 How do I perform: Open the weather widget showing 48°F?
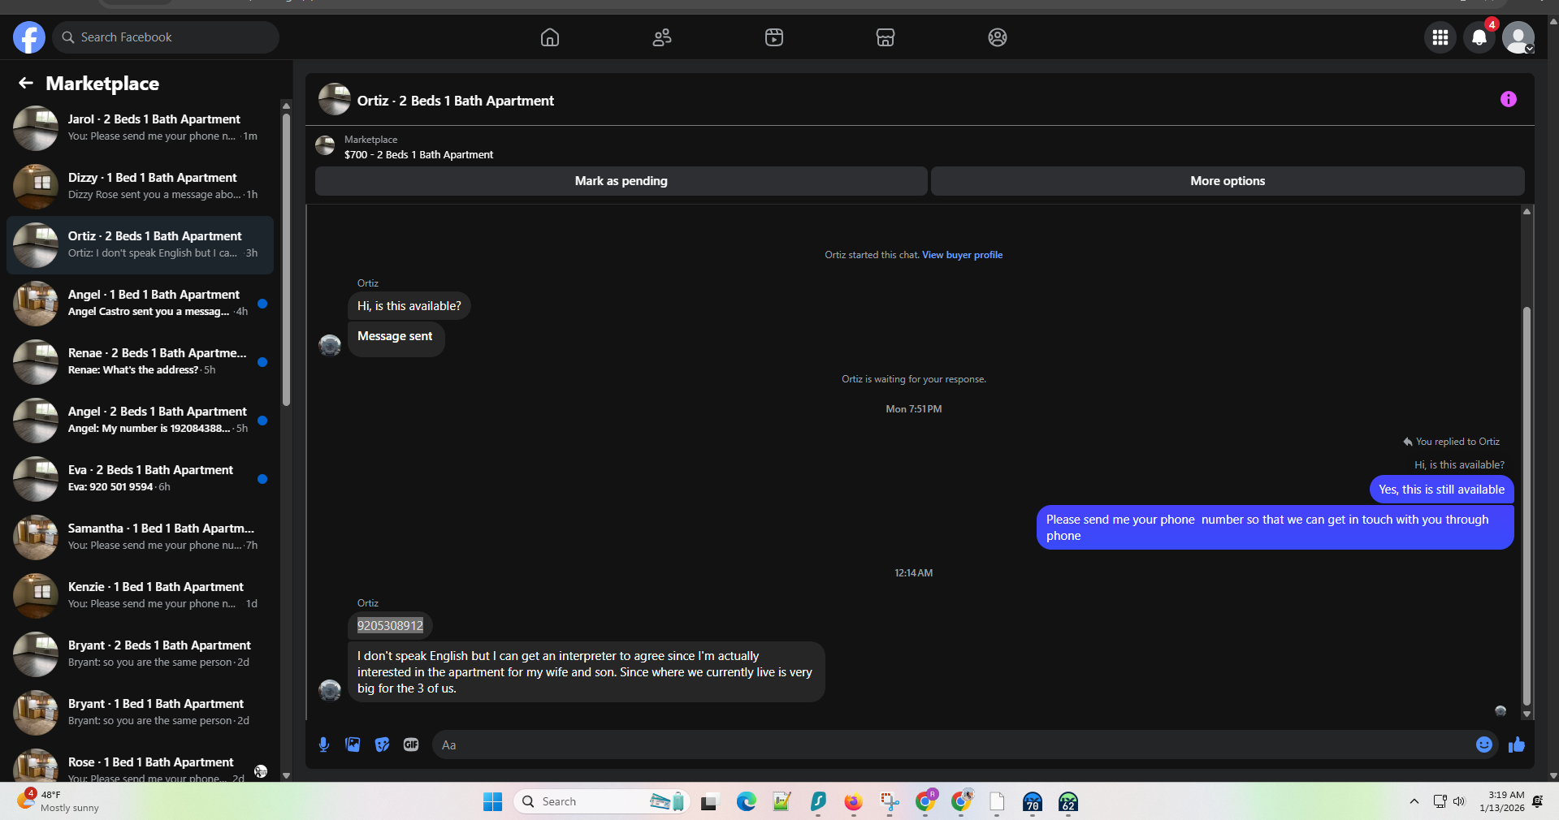[58, 801]
